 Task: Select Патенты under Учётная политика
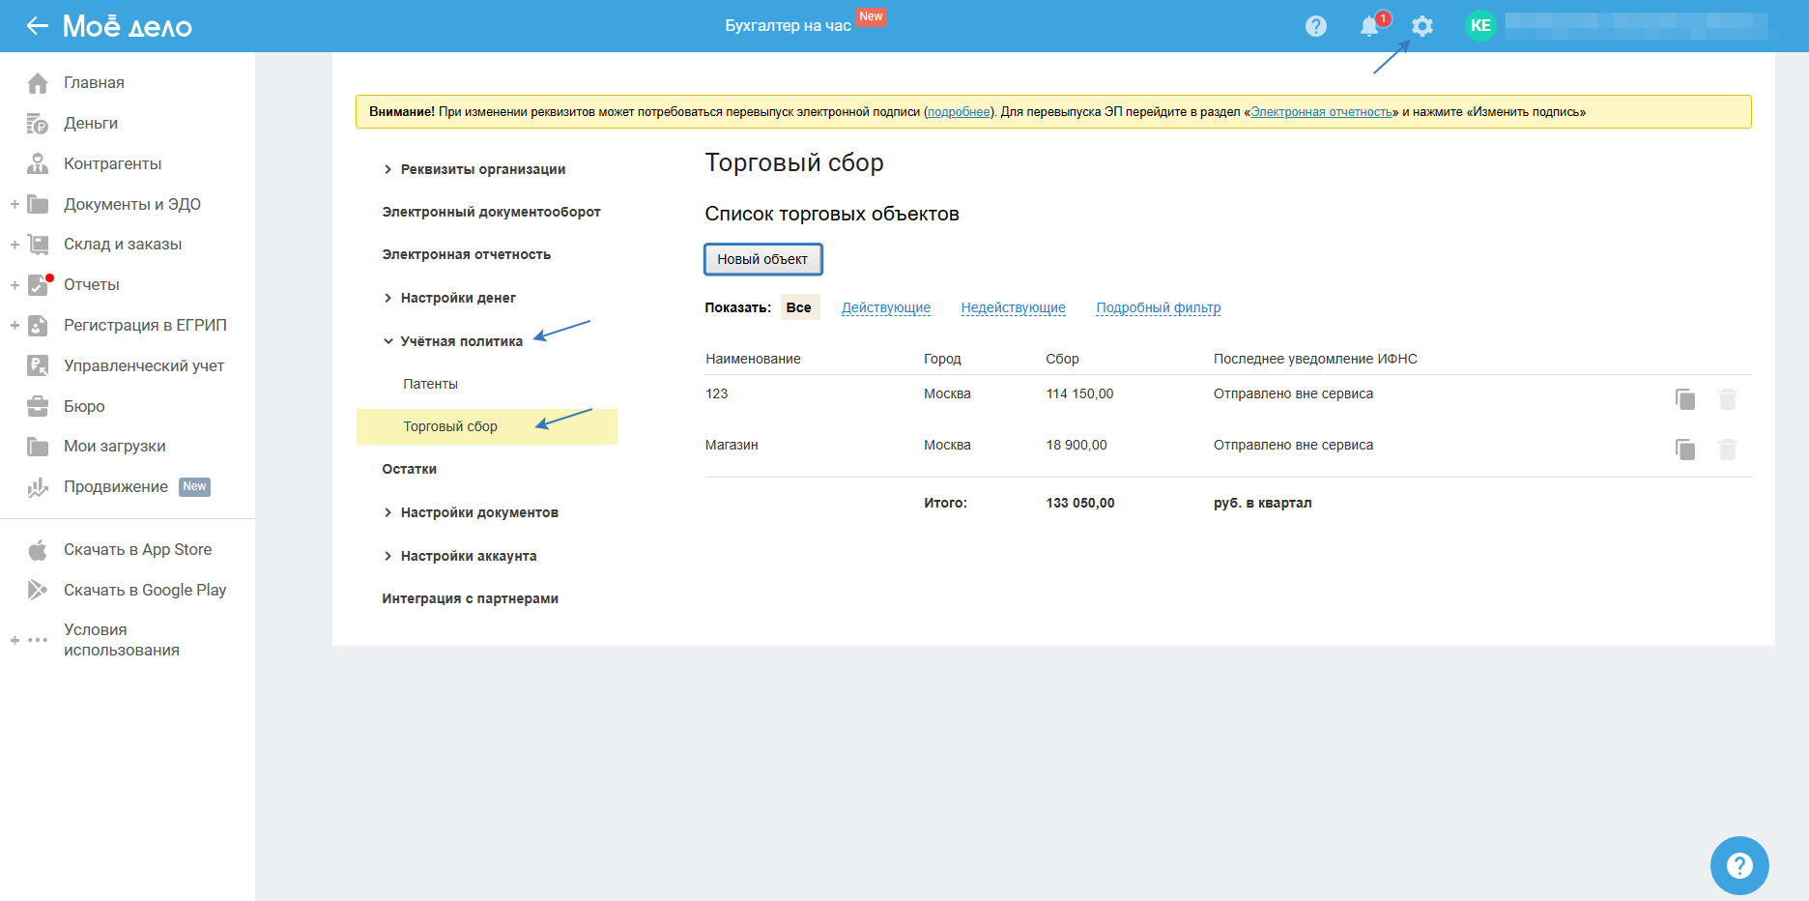[x=430, y=384]
